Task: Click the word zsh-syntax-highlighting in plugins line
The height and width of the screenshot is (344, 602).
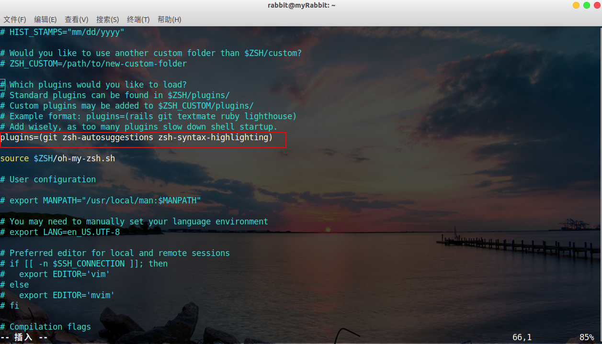Action: coord(213,138)
